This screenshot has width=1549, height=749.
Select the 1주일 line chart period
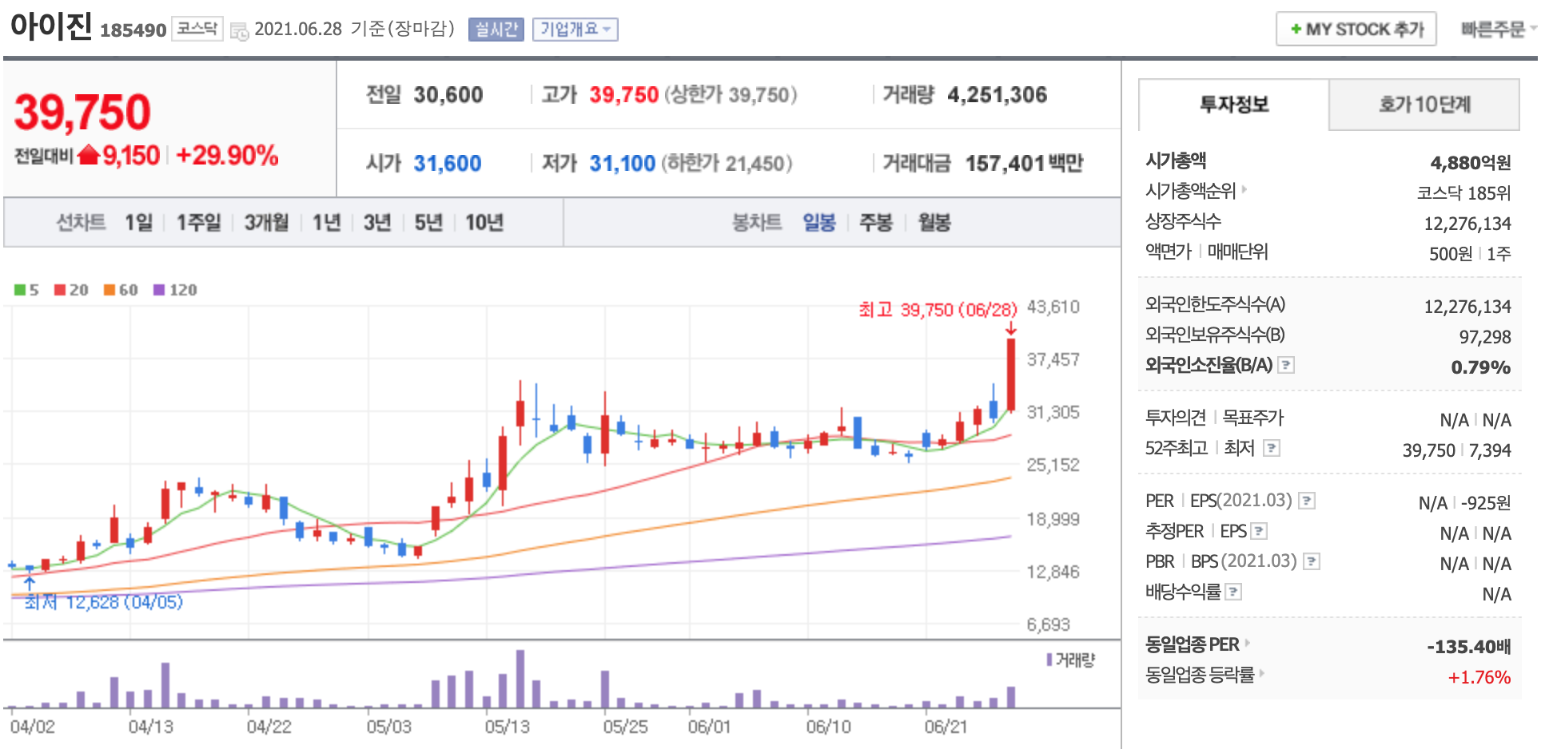pos(198,222)
